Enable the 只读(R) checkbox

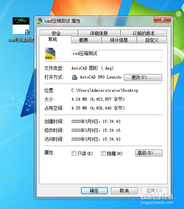point(74,153)
